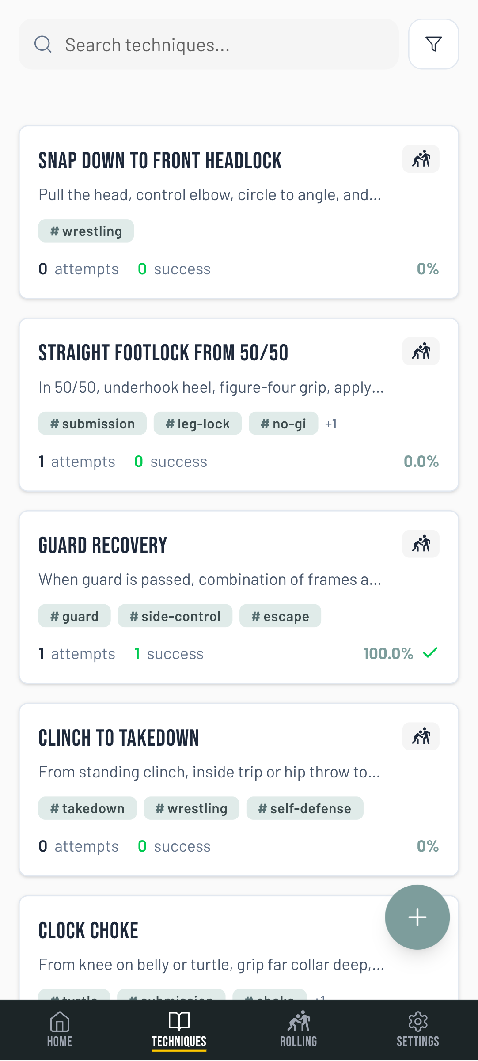The width and height of the screenshot is (478, 1061).
Task: Click the grappling icon on Clinch to Takedown card
Action: pyautogui.click(x=421, y=736)
